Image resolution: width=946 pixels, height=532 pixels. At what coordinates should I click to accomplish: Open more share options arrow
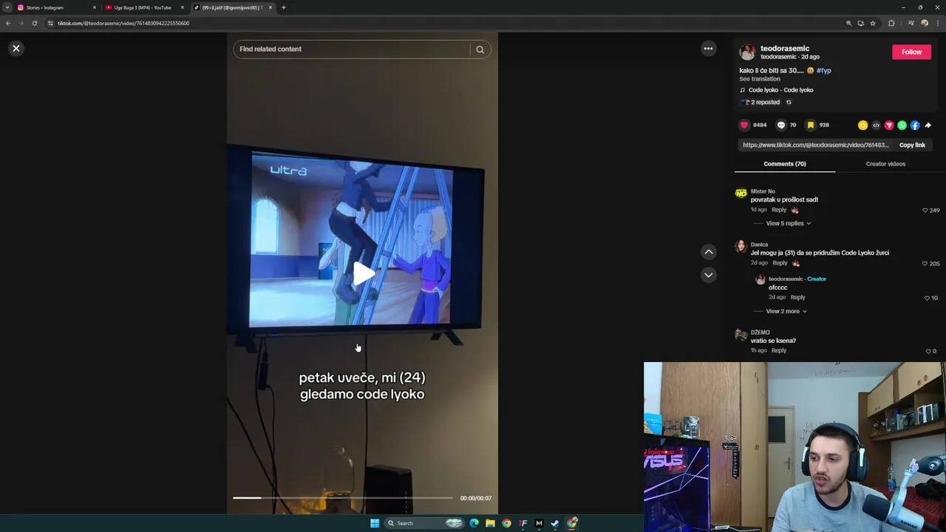928,126
